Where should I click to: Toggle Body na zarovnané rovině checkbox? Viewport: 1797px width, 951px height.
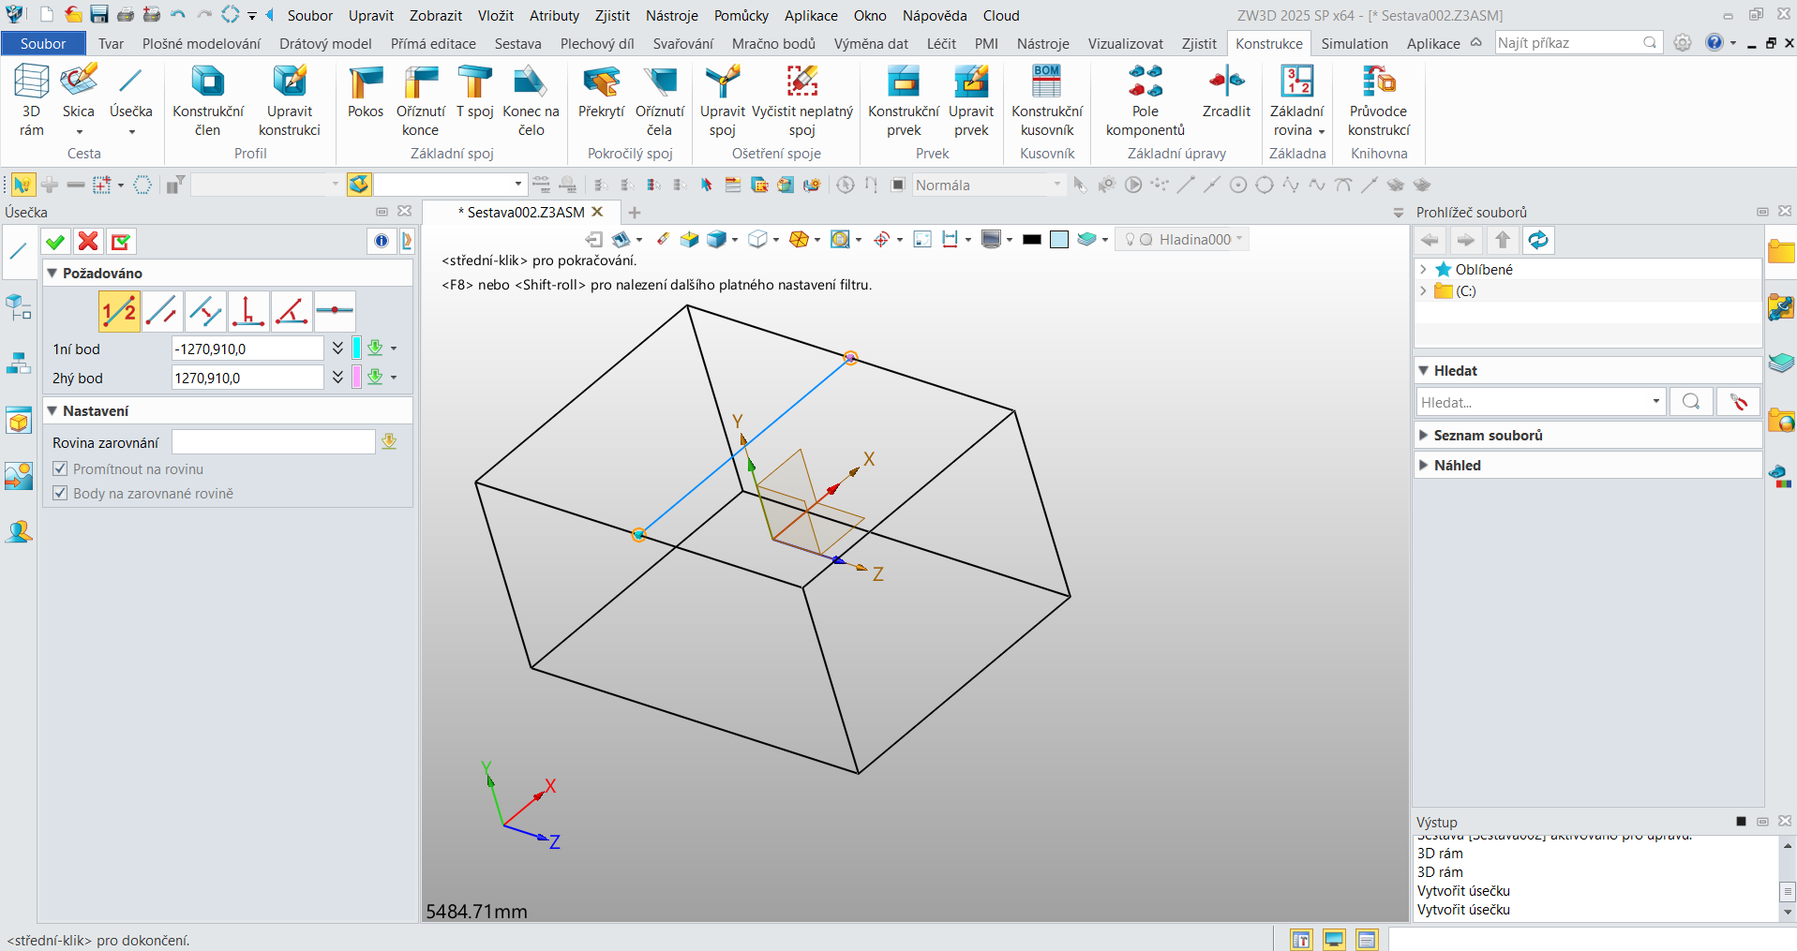pos(60,493)
